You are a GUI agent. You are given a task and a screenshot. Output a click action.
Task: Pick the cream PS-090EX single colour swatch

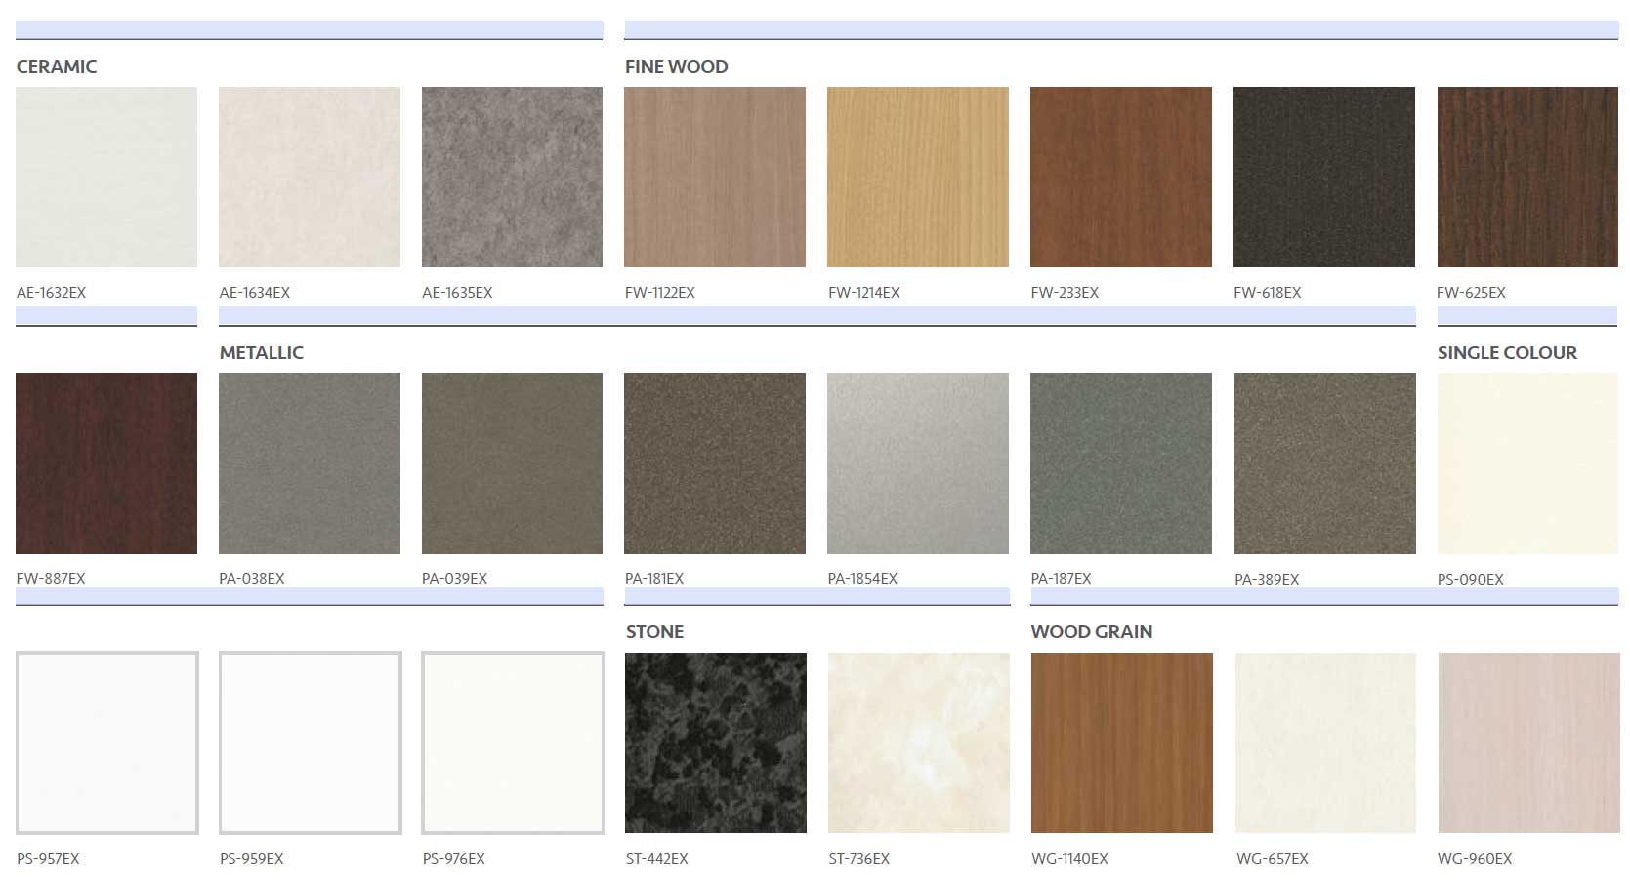point(1527,464)
